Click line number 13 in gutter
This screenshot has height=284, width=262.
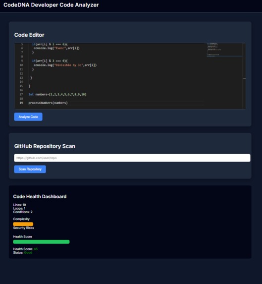pyautogui.click(x=21, y=78)
